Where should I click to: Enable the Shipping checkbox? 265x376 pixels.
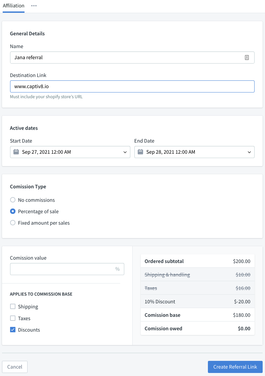[13, 306]
